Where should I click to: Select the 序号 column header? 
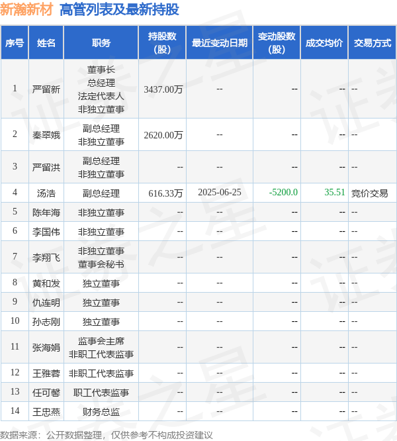click(x=15, y=43)
